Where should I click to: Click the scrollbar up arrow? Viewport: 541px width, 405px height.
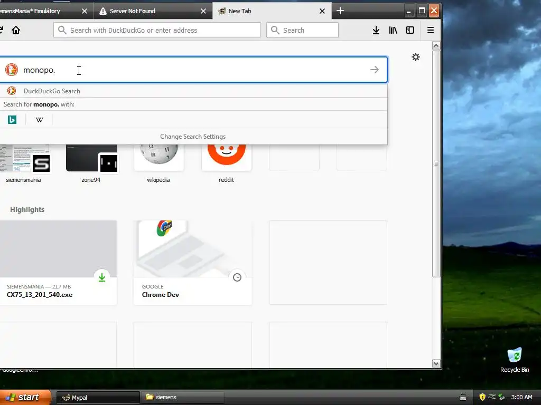436,46
